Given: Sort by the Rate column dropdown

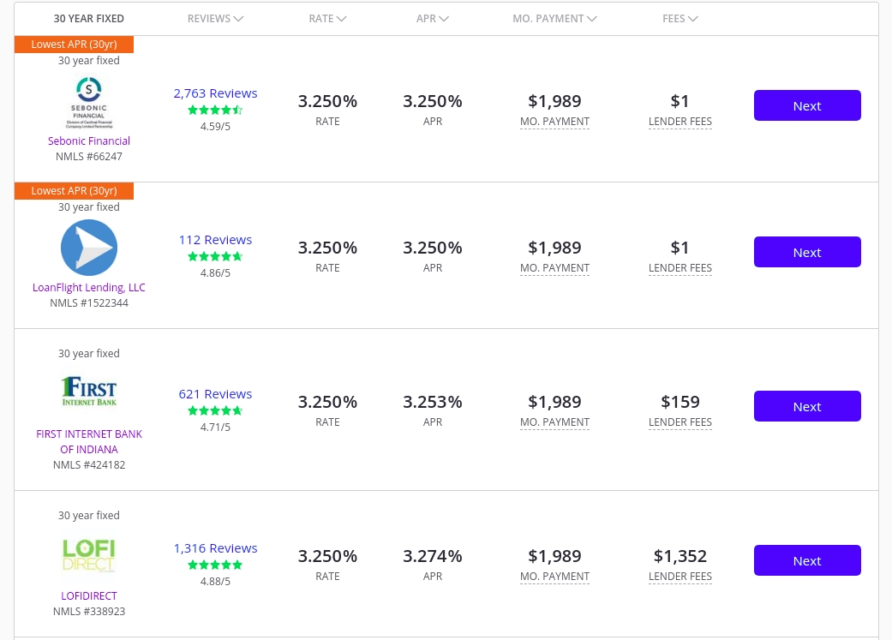Looking at the screenshot, I should [327, 19].
